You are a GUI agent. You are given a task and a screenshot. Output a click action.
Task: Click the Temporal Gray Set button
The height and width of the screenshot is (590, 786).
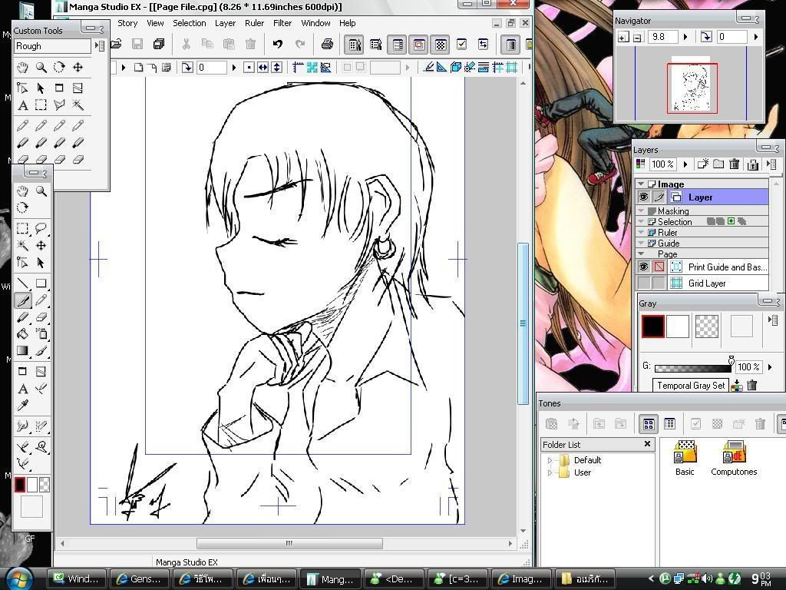coord(691,386)
